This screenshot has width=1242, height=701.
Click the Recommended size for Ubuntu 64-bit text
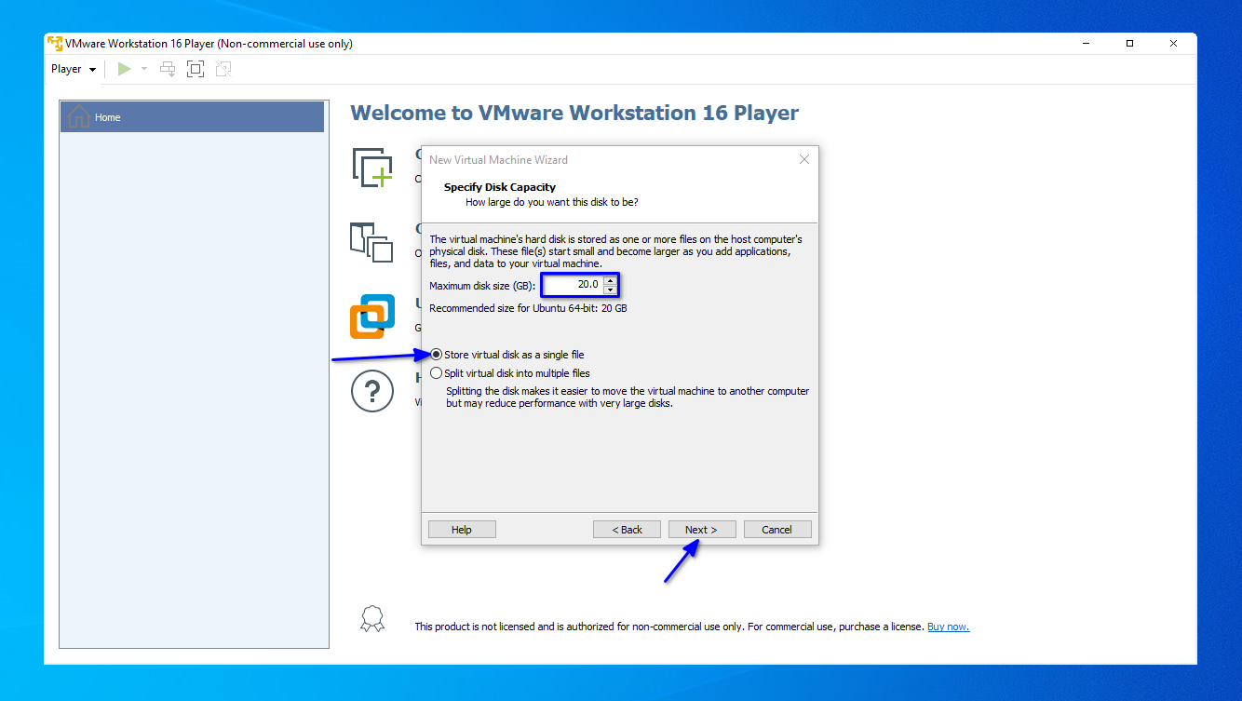(x=528, y=308)
